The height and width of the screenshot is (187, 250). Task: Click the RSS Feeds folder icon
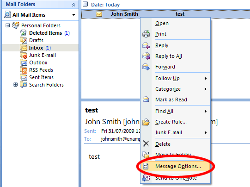[24, 70]
